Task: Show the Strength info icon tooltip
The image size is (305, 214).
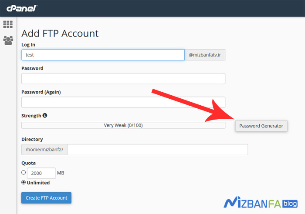Action: (x=45, y=115)
